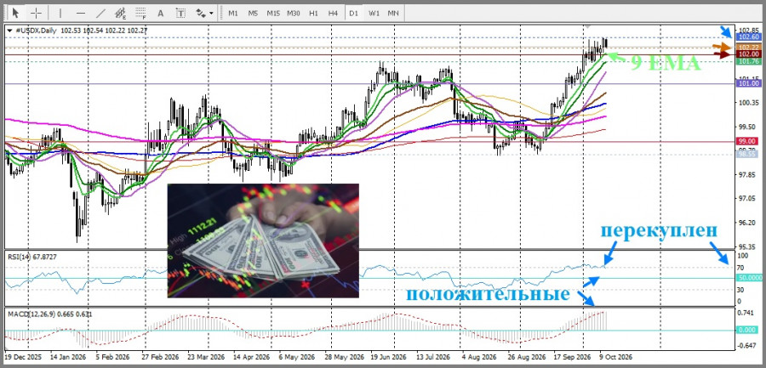This screenshot has height=368, width=766.
Task: Select the Equidistant Channel tool
Action: 121,14
